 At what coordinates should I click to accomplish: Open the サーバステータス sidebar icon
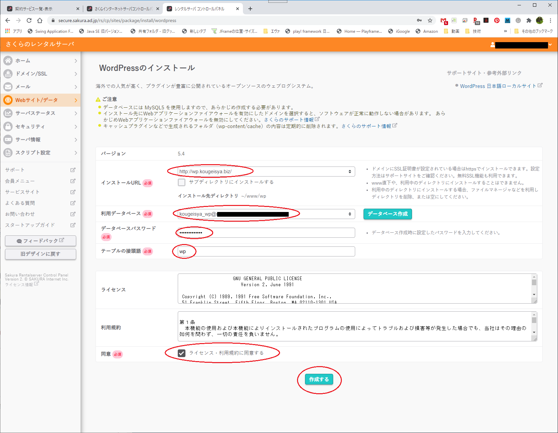8,113
